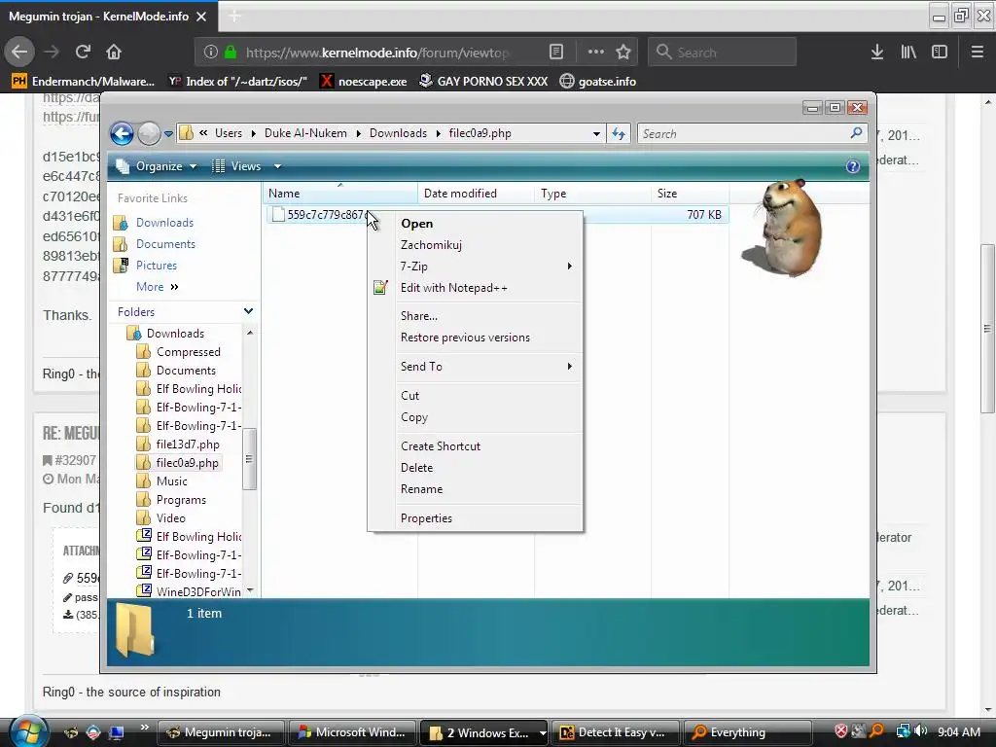Sort by Size column header
The image size is (996, 747).
[690, 194]
